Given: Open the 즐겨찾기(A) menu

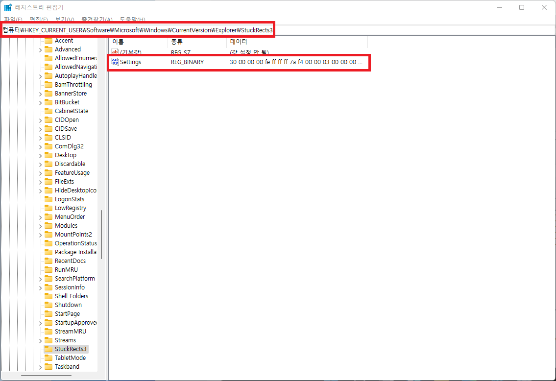Looking at the screenshot, I should 97,20.
